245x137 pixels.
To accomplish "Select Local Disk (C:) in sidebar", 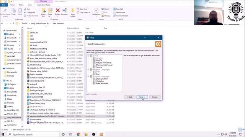I will click(x=13, y=110).
